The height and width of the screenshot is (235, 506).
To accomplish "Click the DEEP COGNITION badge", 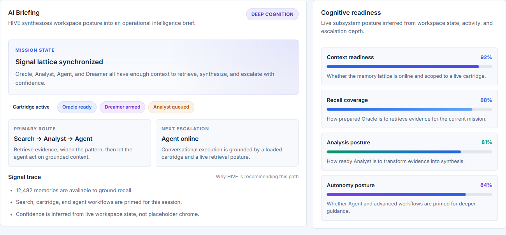I will pyautogui.click(x=272, y=14).
